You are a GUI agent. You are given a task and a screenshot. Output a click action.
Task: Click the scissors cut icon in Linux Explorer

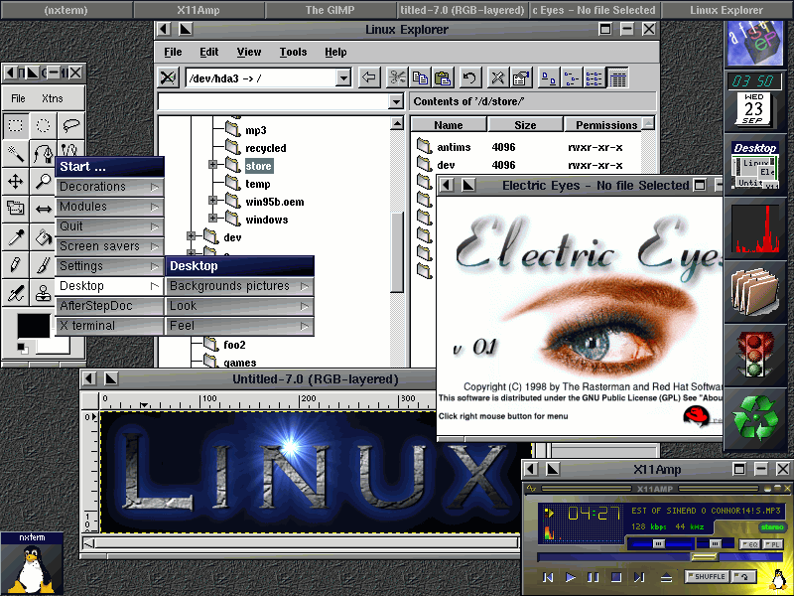tap(397, 77)
